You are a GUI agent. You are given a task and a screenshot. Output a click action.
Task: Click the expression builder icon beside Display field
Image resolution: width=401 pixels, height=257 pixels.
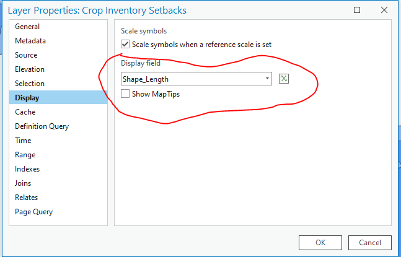click(x=284, y=79)
